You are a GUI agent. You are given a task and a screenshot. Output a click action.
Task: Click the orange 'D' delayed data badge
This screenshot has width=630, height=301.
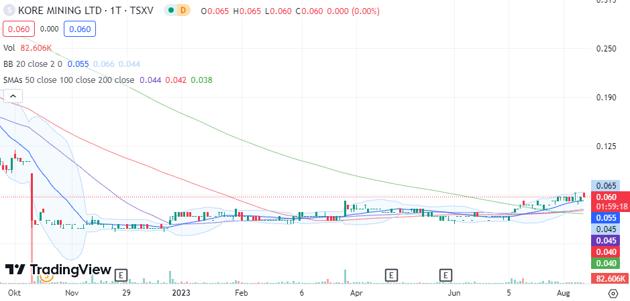tap(183, 11)
